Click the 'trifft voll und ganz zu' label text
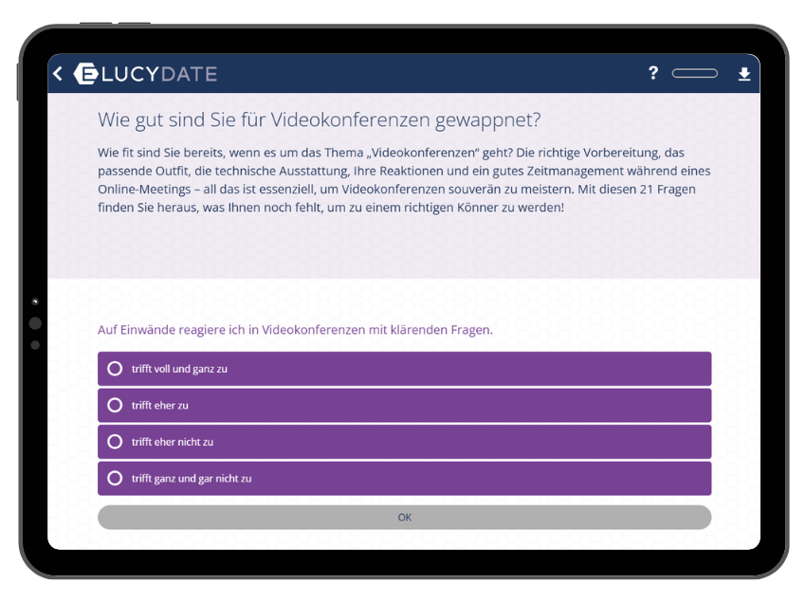This screenshot has width=806, height=602. point(179,369)
